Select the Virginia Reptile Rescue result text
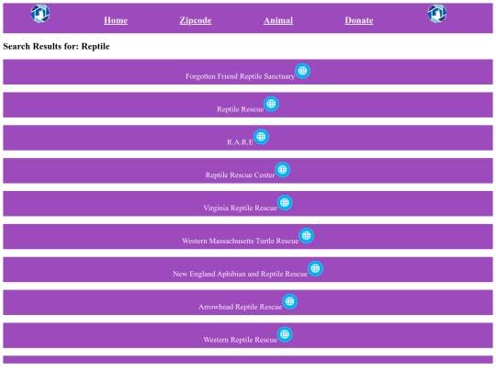Image resolution: width=496 pixels, height=372 pixels. tap(240, 208)
